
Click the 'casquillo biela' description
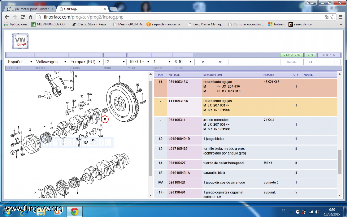coord(214,173)
